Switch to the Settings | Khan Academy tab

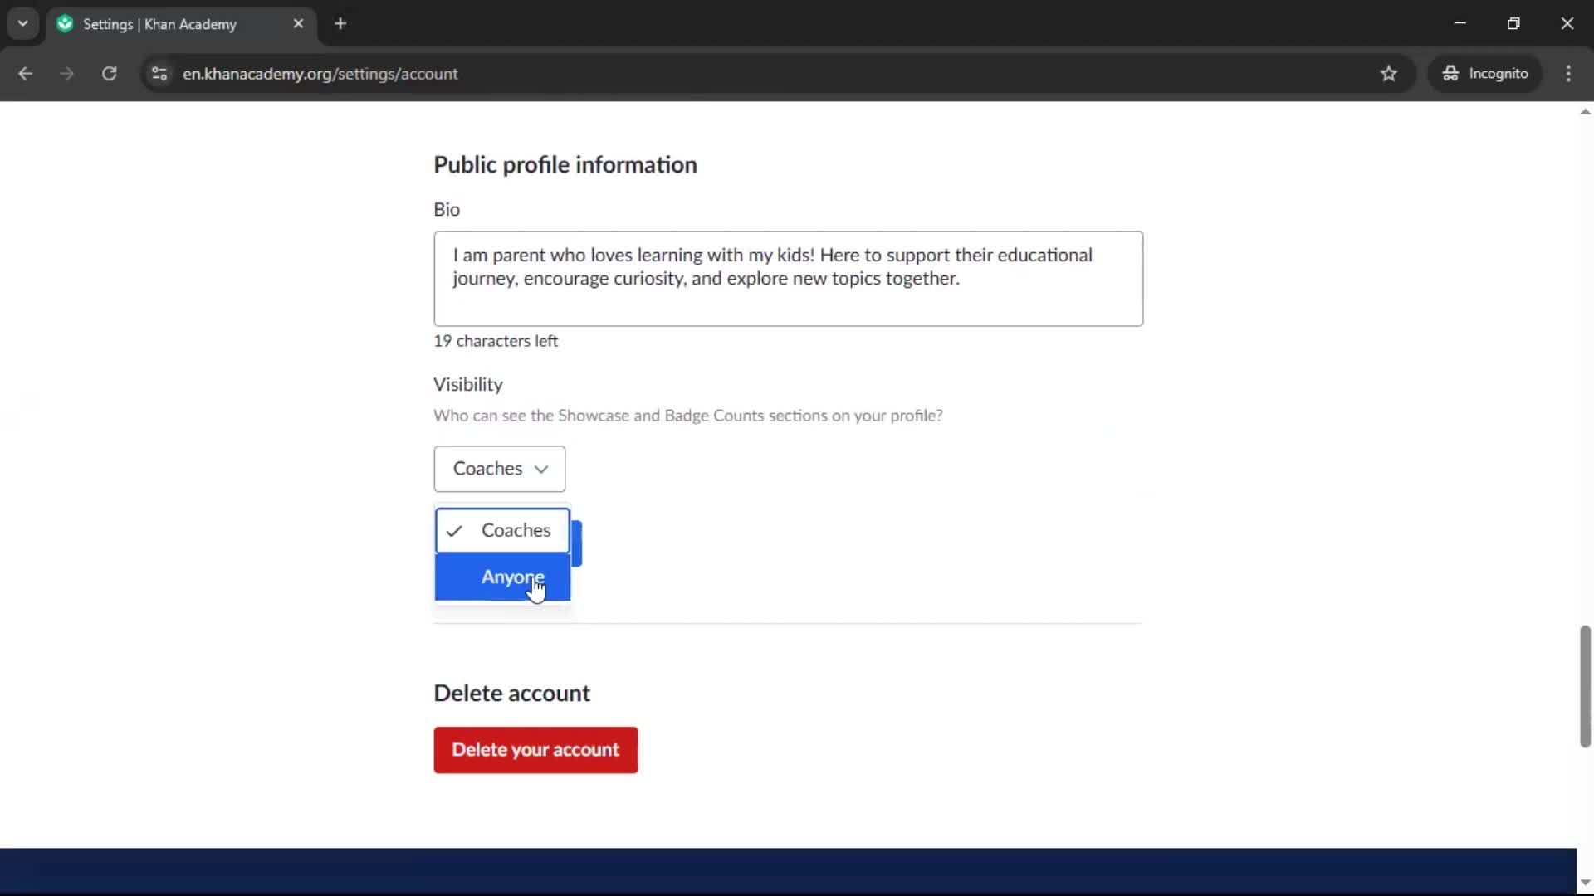(181, 23)
